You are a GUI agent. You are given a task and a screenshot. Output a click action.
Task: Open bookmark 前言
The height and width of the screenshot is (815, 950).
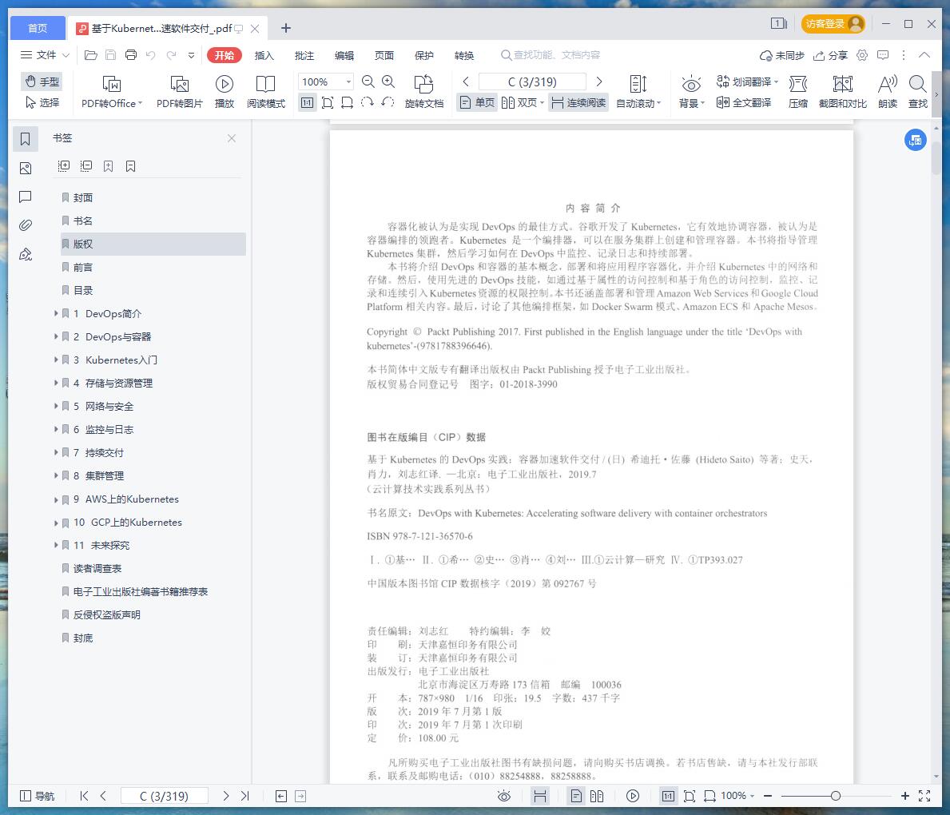[x=83, y=267]
